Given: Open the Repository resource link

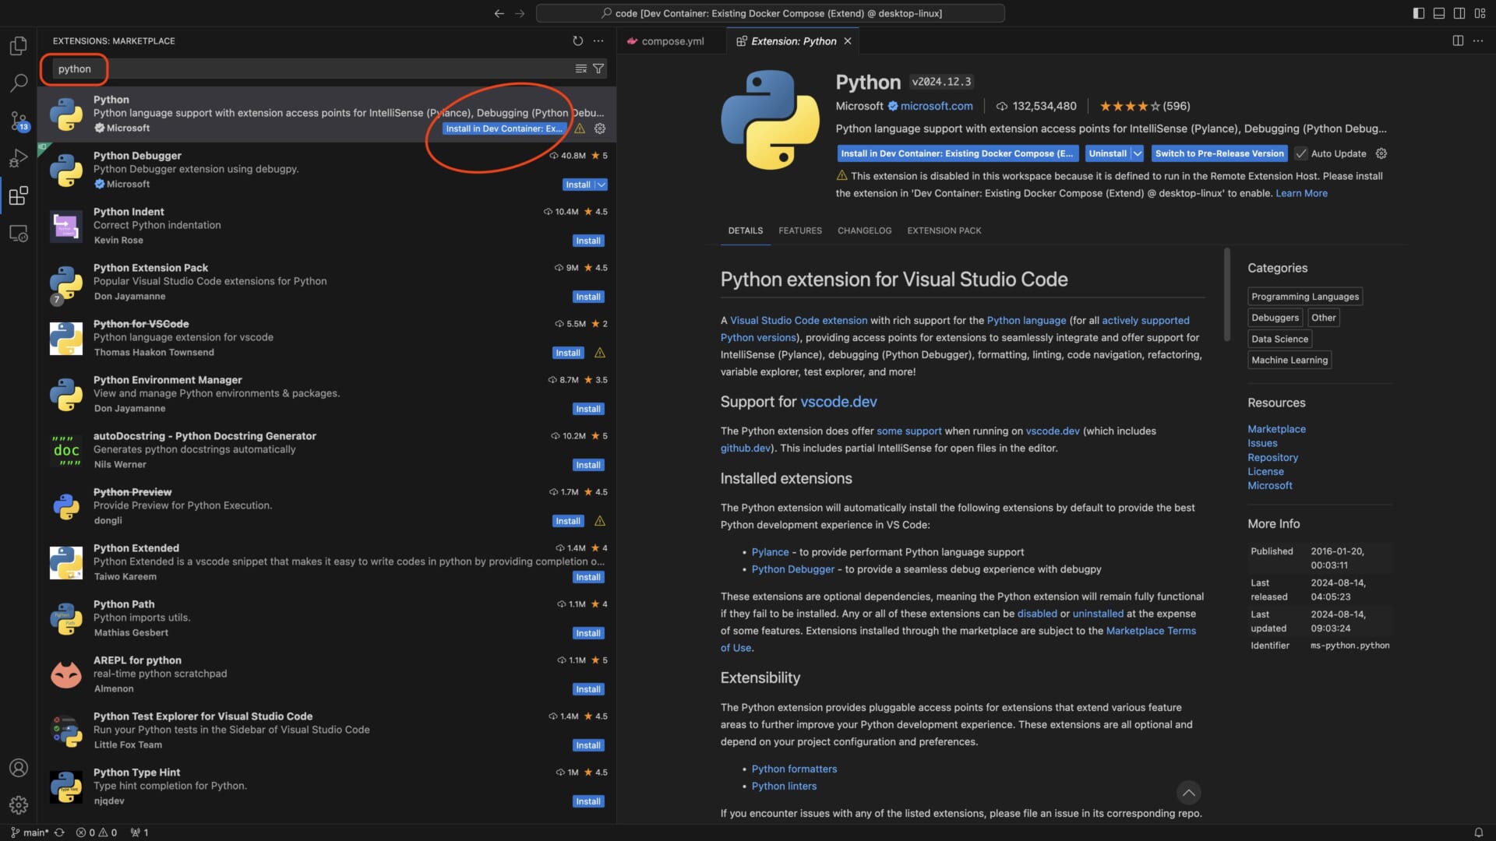Looking at the screenshot, I should [x=1272, y=458].
